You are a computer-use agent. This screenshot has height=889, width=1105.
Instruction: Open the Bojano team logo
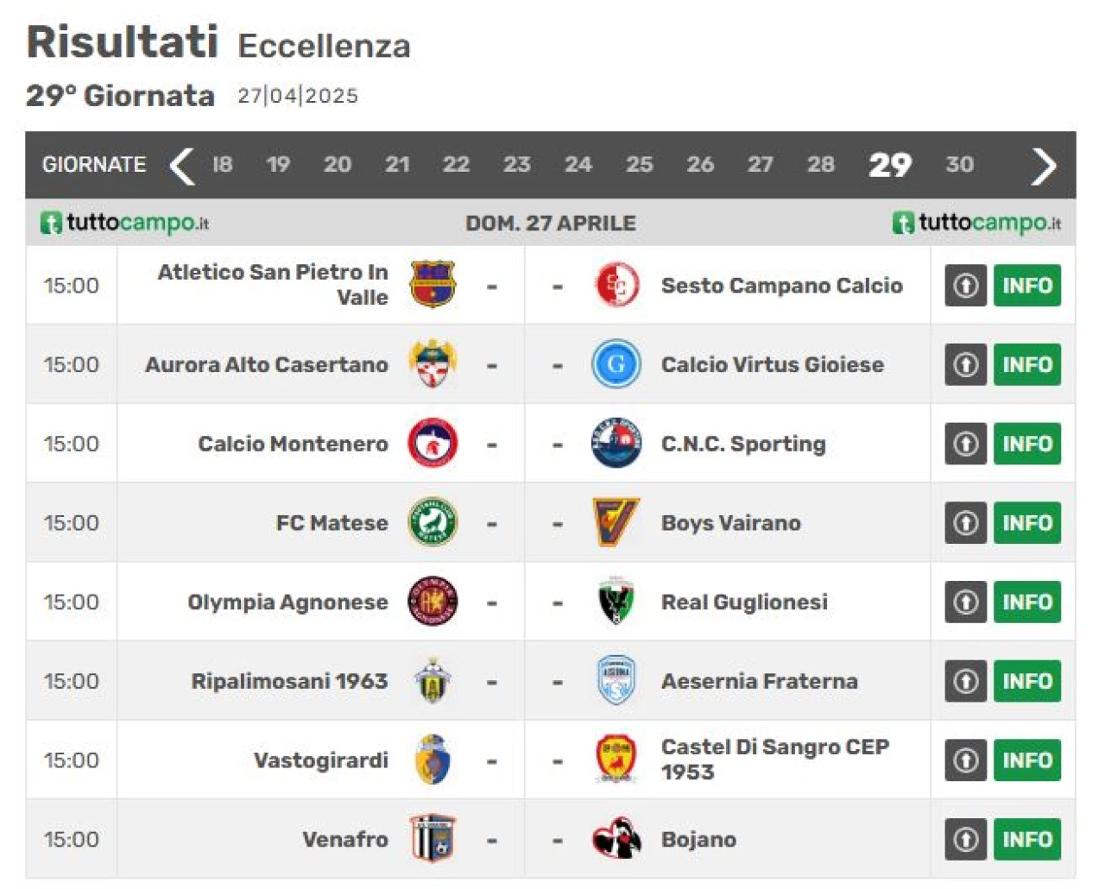coord(616,839)
